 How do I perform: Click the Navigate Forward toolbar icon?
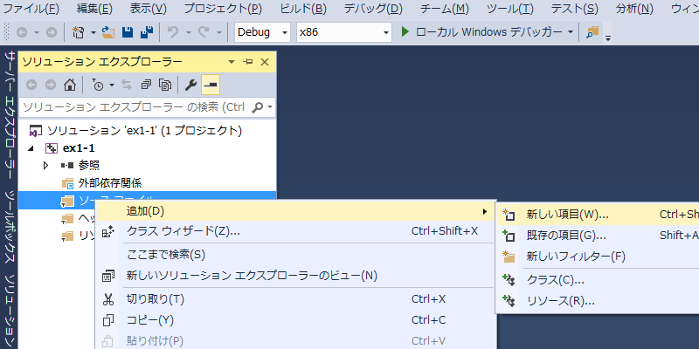click(x=52, y=32)
